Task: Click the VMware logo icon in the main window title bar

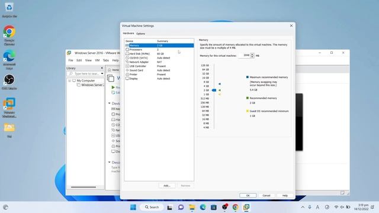Action: point(69,53)
